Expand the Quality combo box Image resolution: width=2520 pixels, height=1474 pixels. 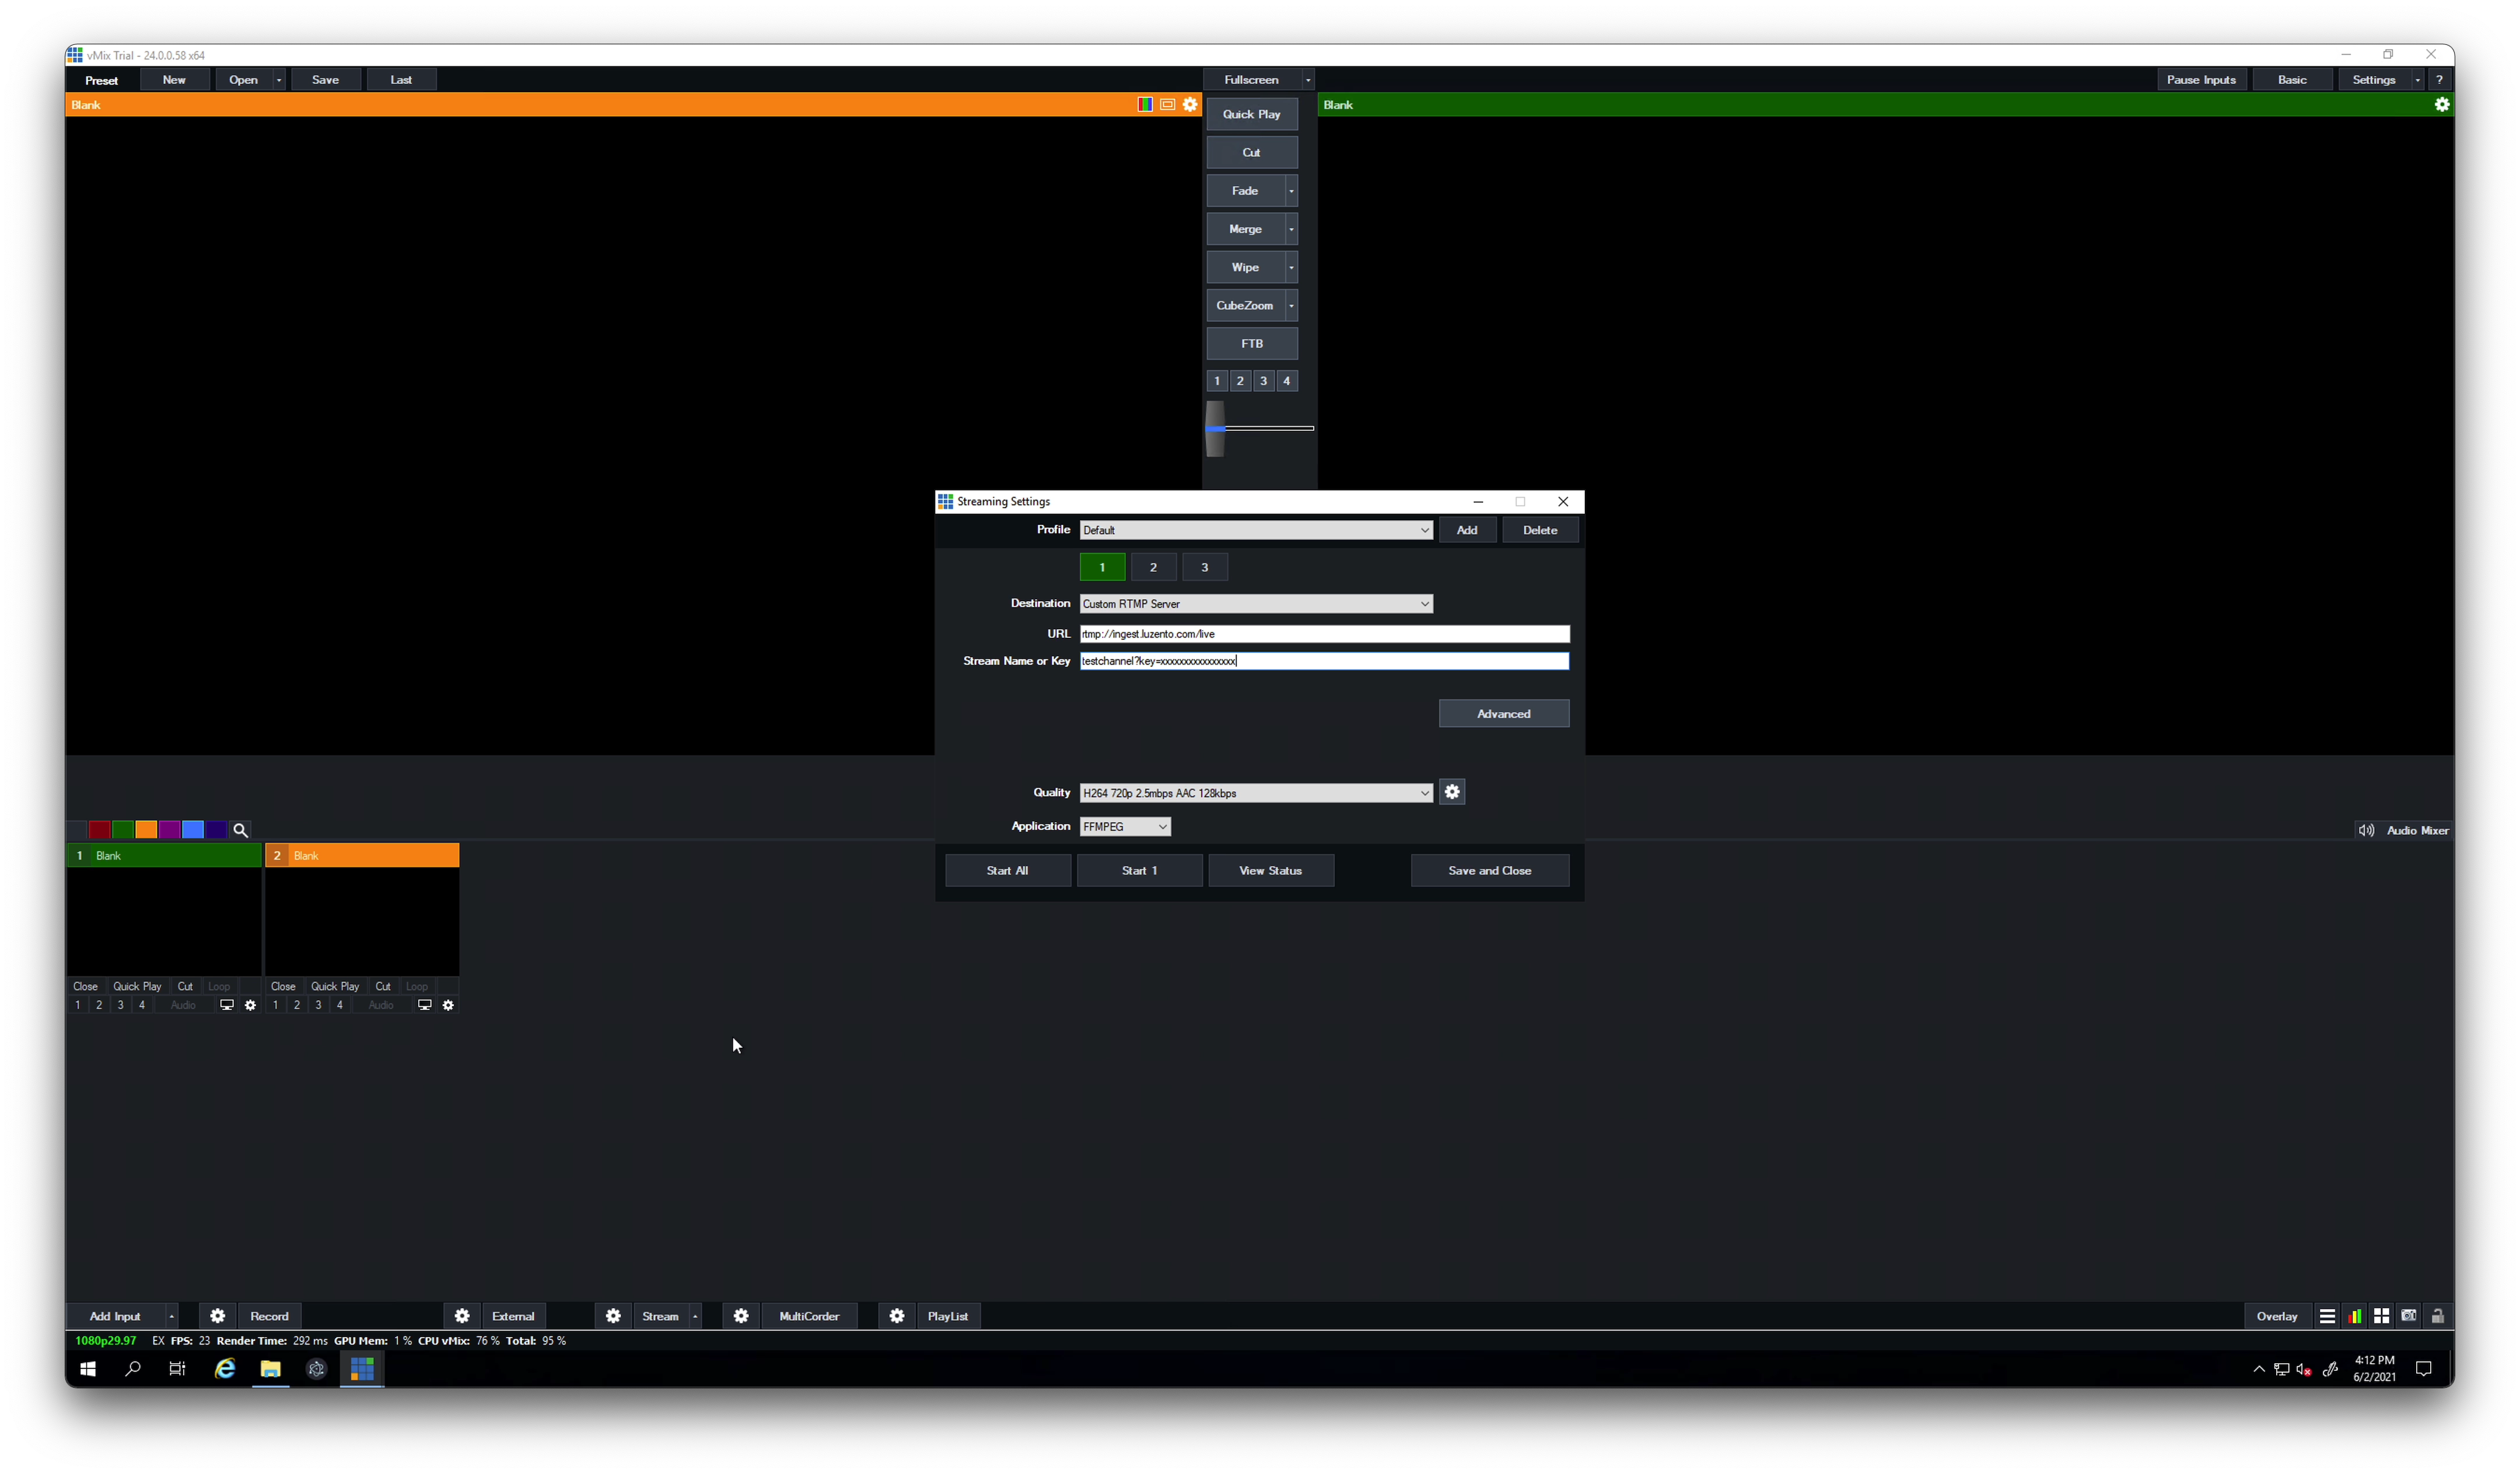(1255, 794)
